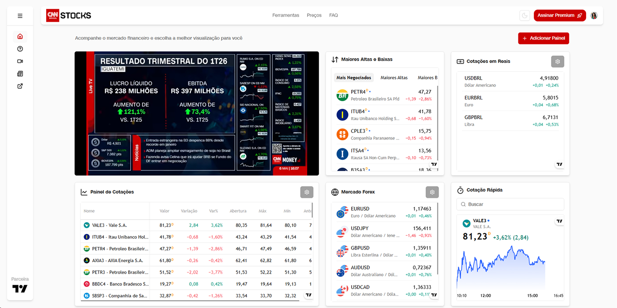This screenshot has height=308, width=617.
Task: Open the Preços menu item
Action: coord(314,15)
